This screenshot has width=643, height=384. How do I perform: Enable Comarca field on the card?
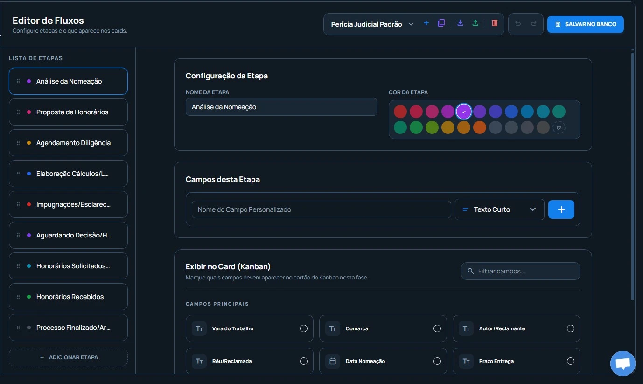(x=437, y=328)
